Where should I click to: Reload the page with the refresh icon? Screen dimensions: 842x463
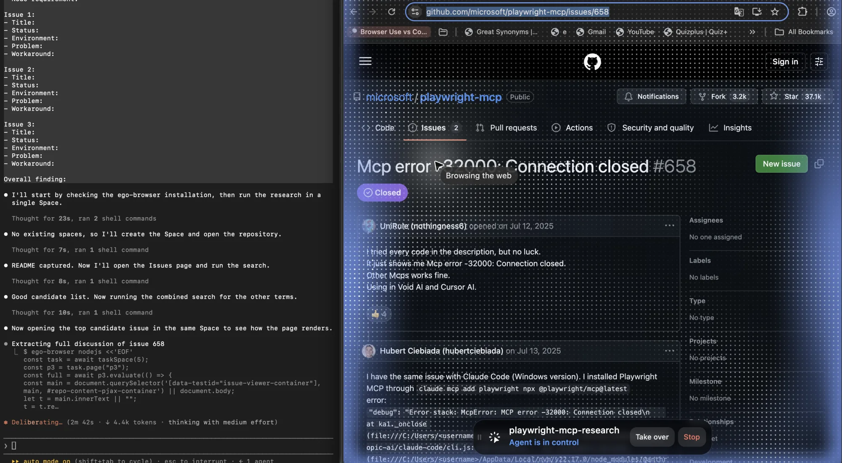pos(392,12)
